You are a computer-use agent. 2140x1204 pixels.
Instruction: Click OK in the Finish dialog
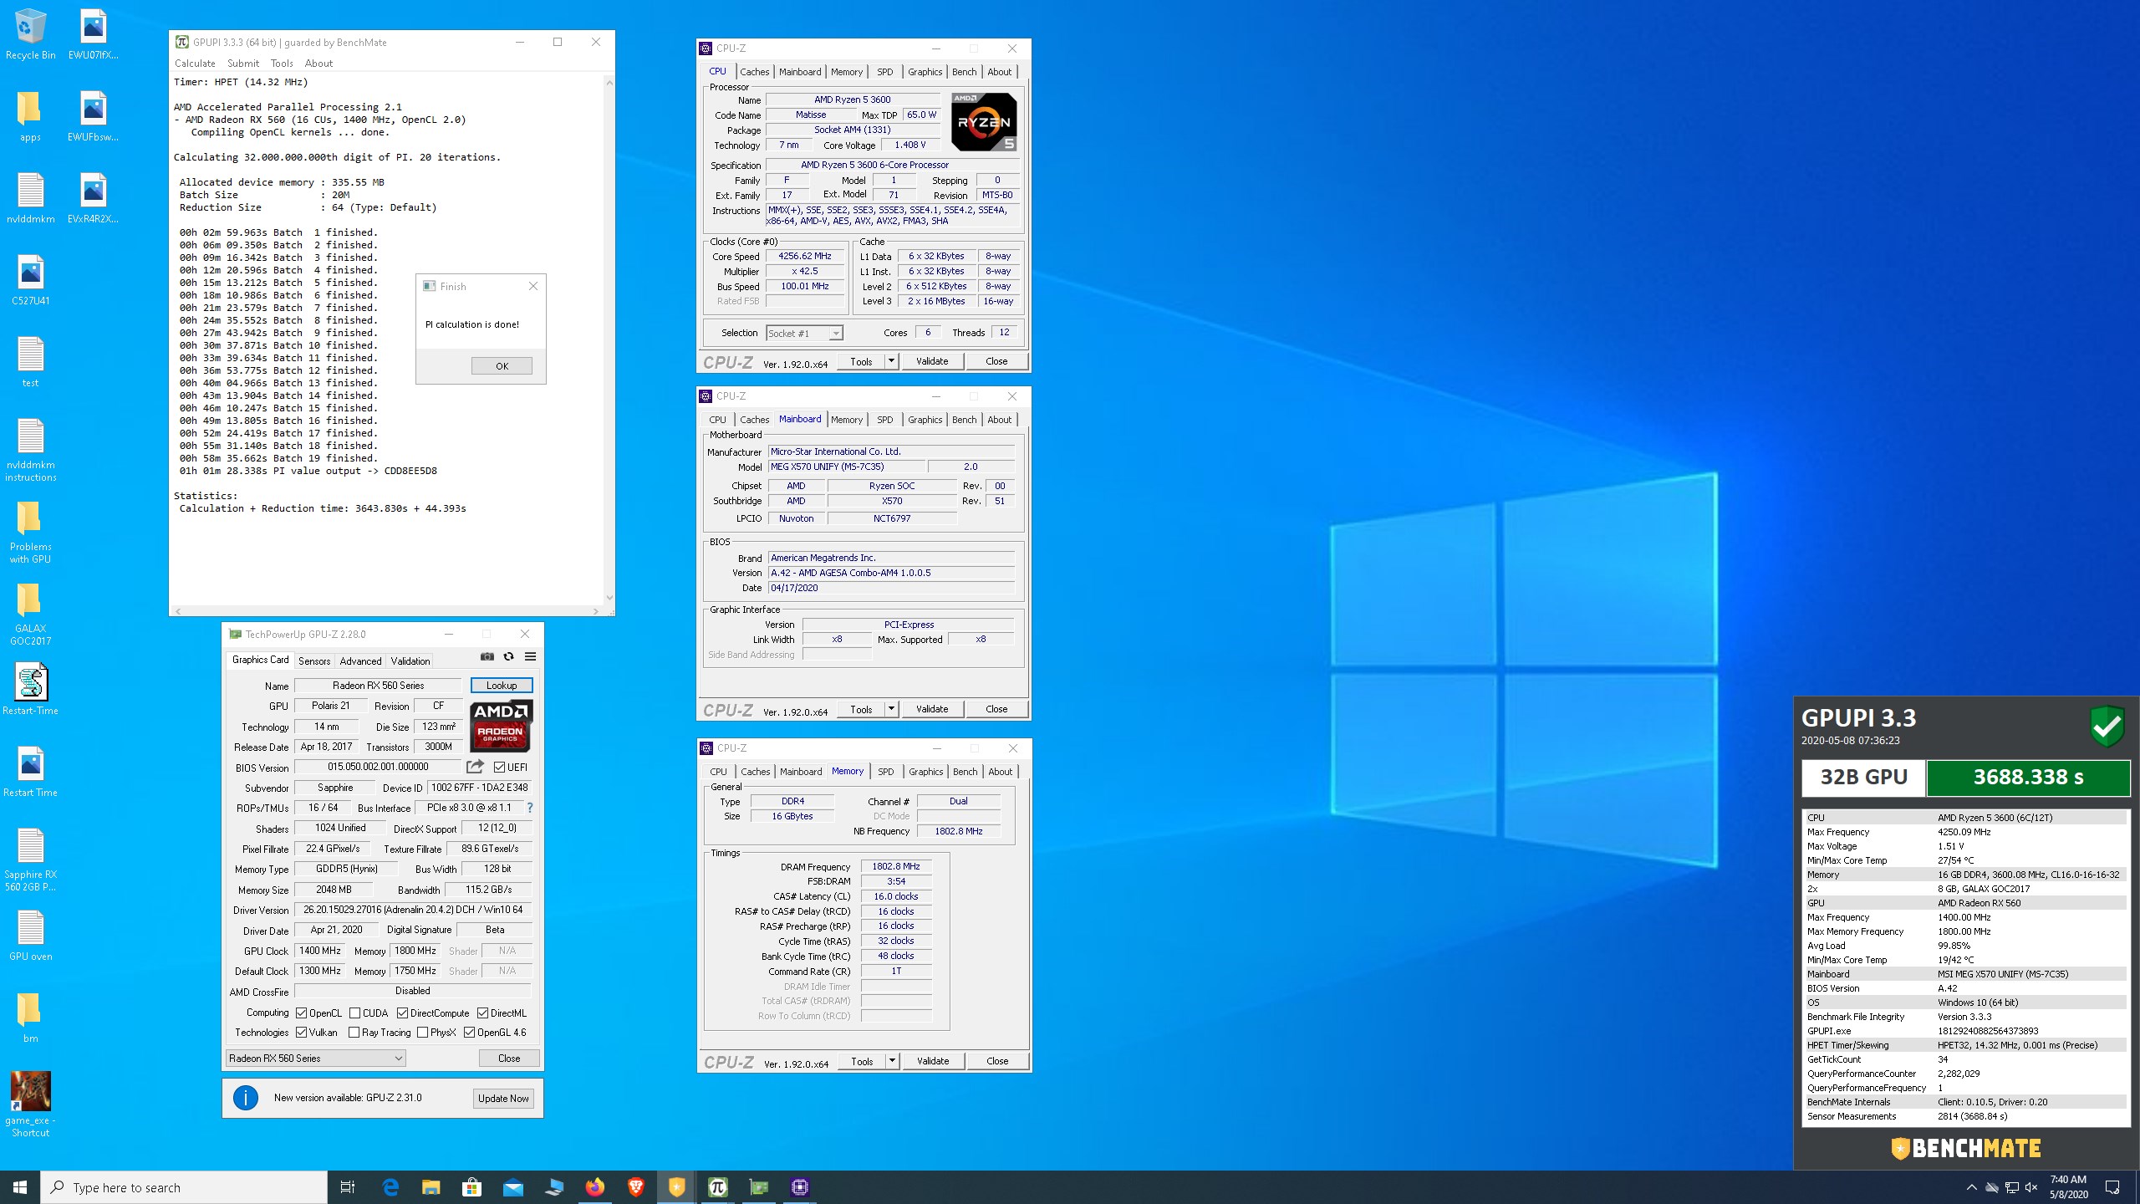(x=502, y=365)
